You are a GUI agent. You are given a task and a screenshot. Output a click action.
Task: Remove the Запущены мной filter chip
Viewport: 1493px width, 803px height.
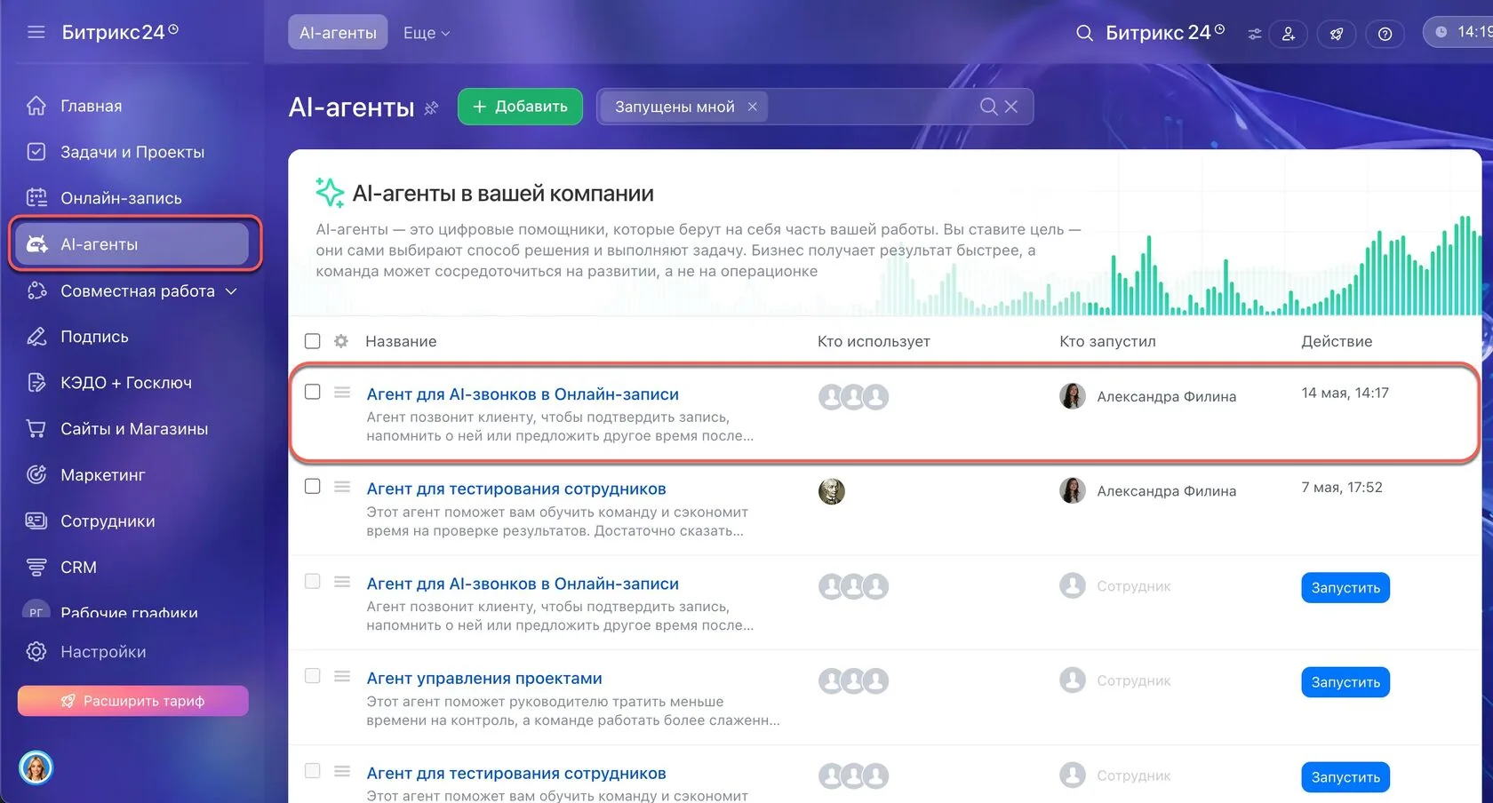coord(753,107)
